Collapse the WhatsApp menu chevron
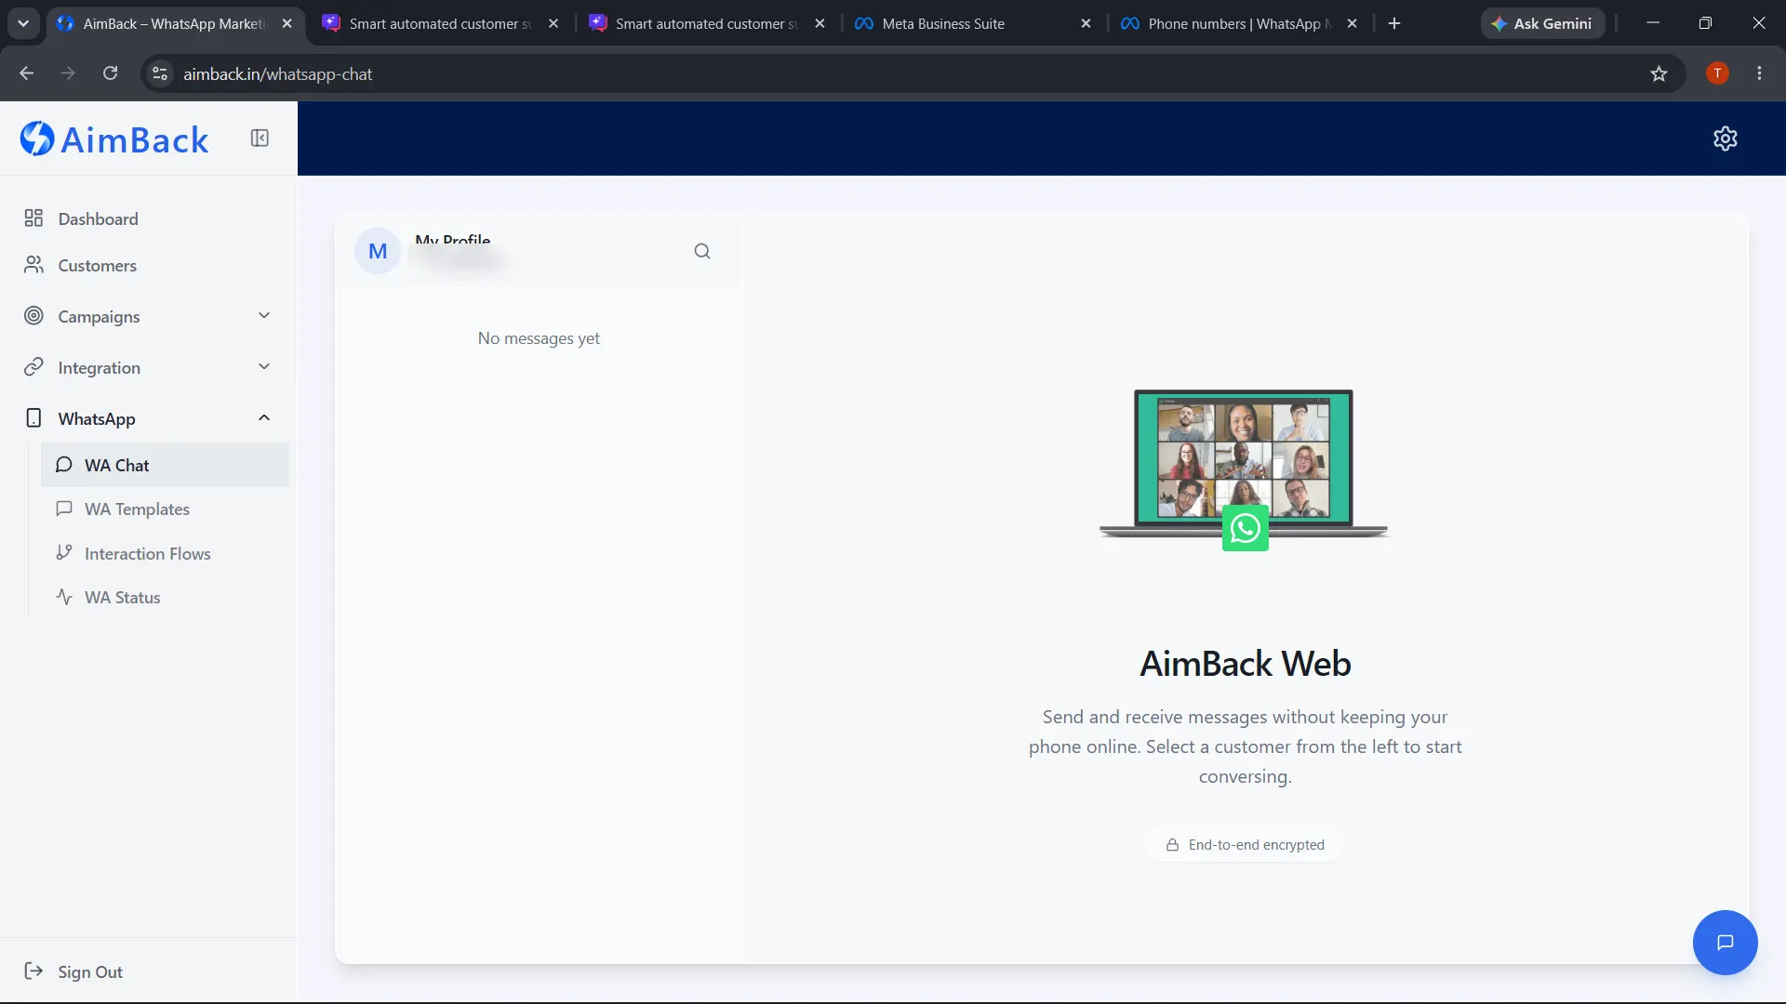The height and width of the screenshot is (1004, 1786). tap(264, 418)
